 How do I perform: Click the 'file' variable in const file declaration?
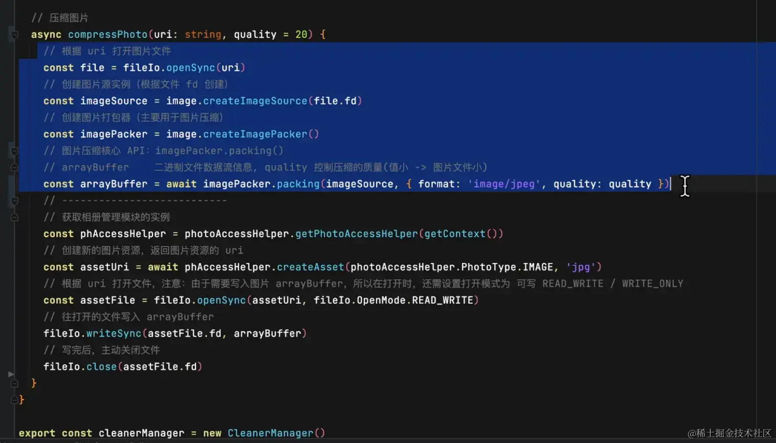click(x=93, y=68)
